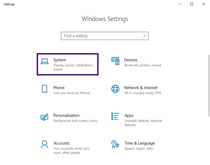Click 'Wi-Fi, airplane mode, VPN' description

tap(143, 93)
